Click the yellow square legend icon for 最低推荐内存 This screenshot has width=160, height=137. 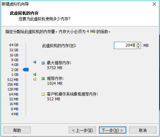click(43, 94)
